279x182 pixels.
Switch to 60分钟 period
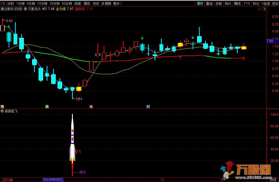pos(67,3)
